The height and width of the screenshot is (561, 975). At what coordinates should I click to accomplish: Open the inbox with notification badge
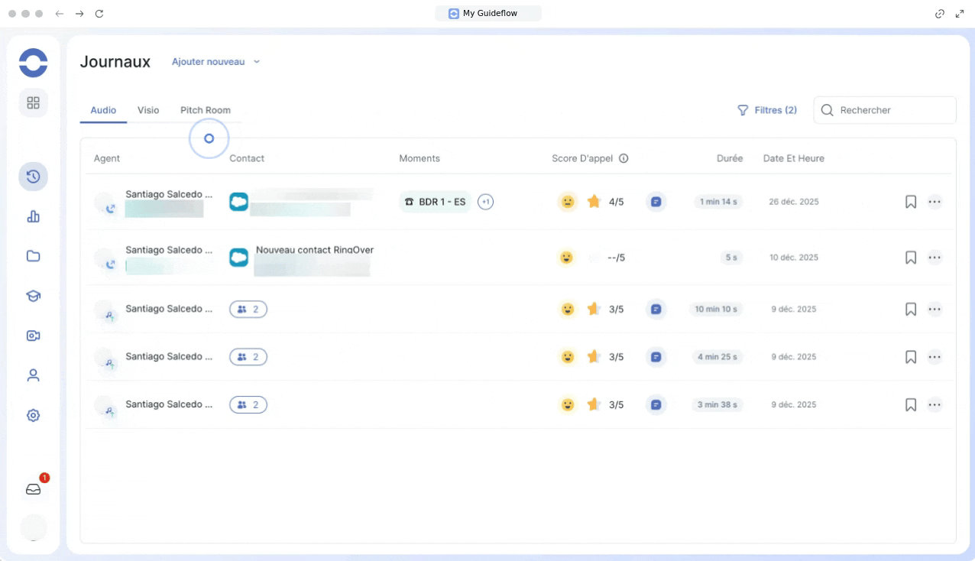coord(34,489)
